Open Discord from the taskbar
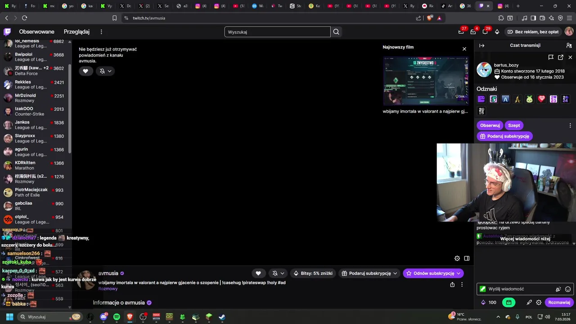Viewport: 576px width, 324px height. tap(103, 317)
